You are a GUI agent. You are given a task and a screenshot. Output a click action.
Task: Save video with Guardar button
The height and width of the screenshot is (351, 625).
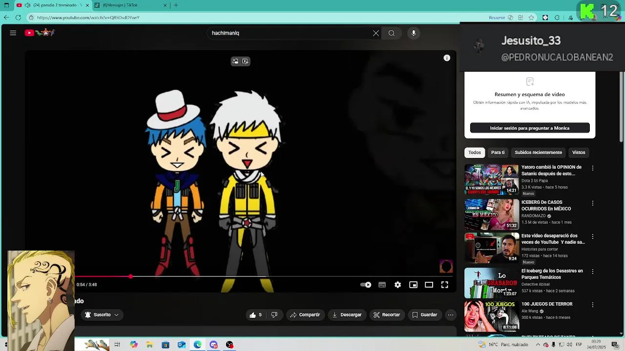point(424,315)
